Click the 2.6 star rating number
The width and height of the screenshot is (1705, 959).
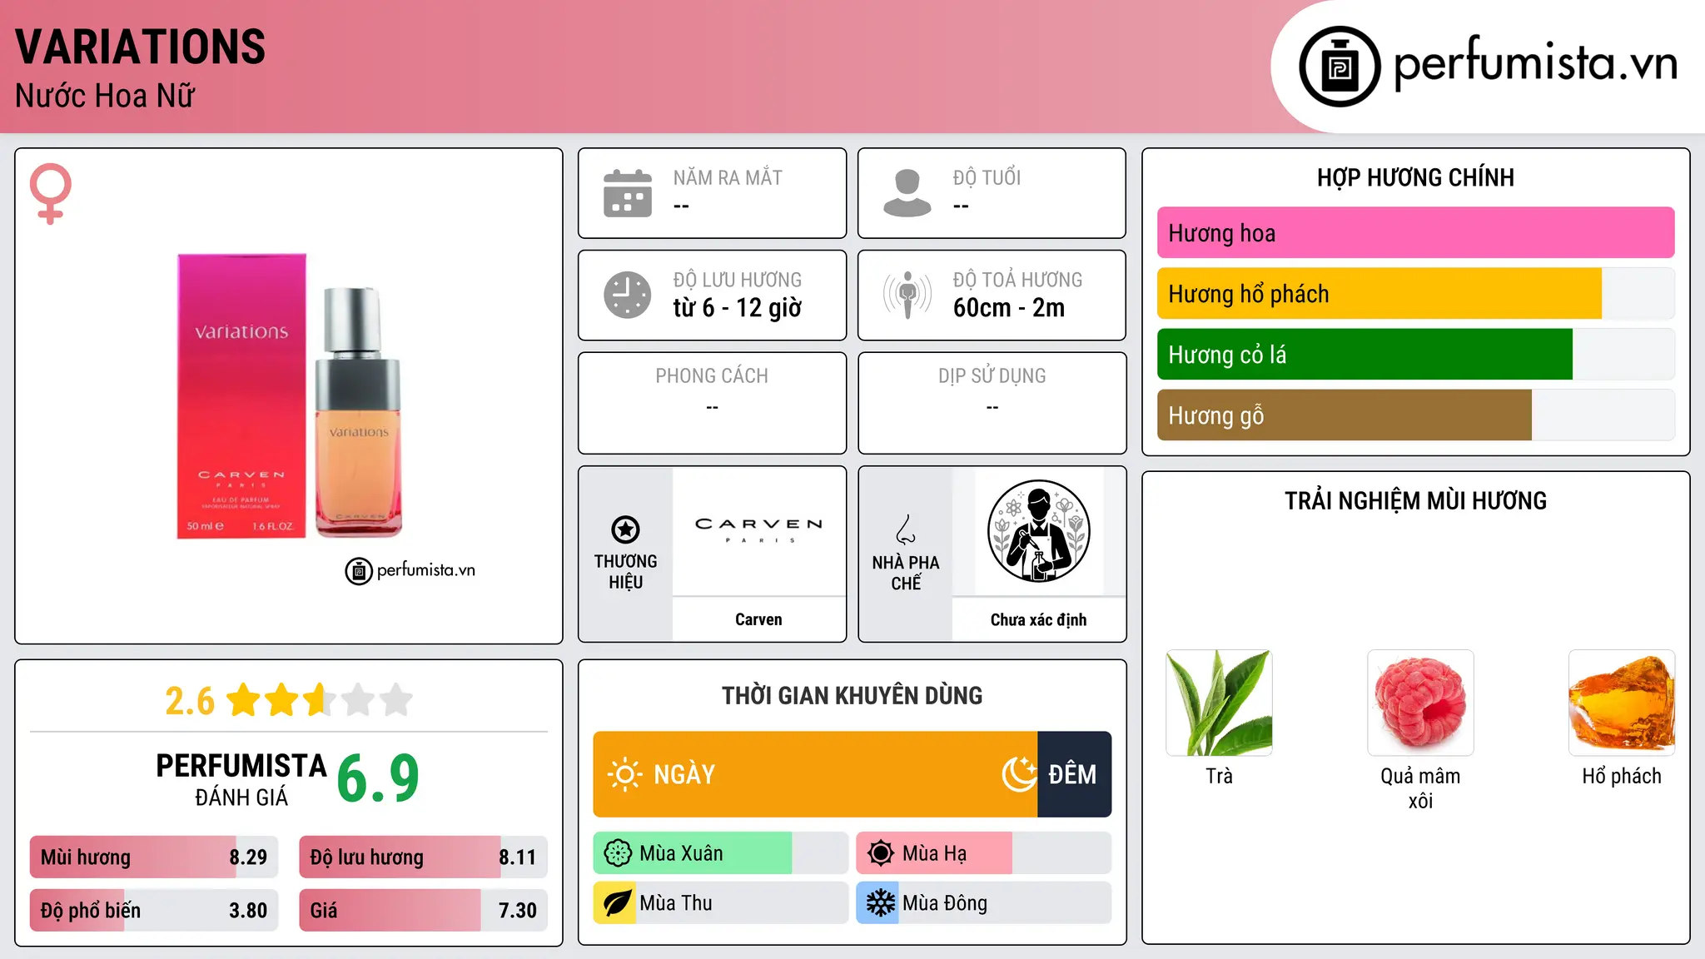pos(190,701)
